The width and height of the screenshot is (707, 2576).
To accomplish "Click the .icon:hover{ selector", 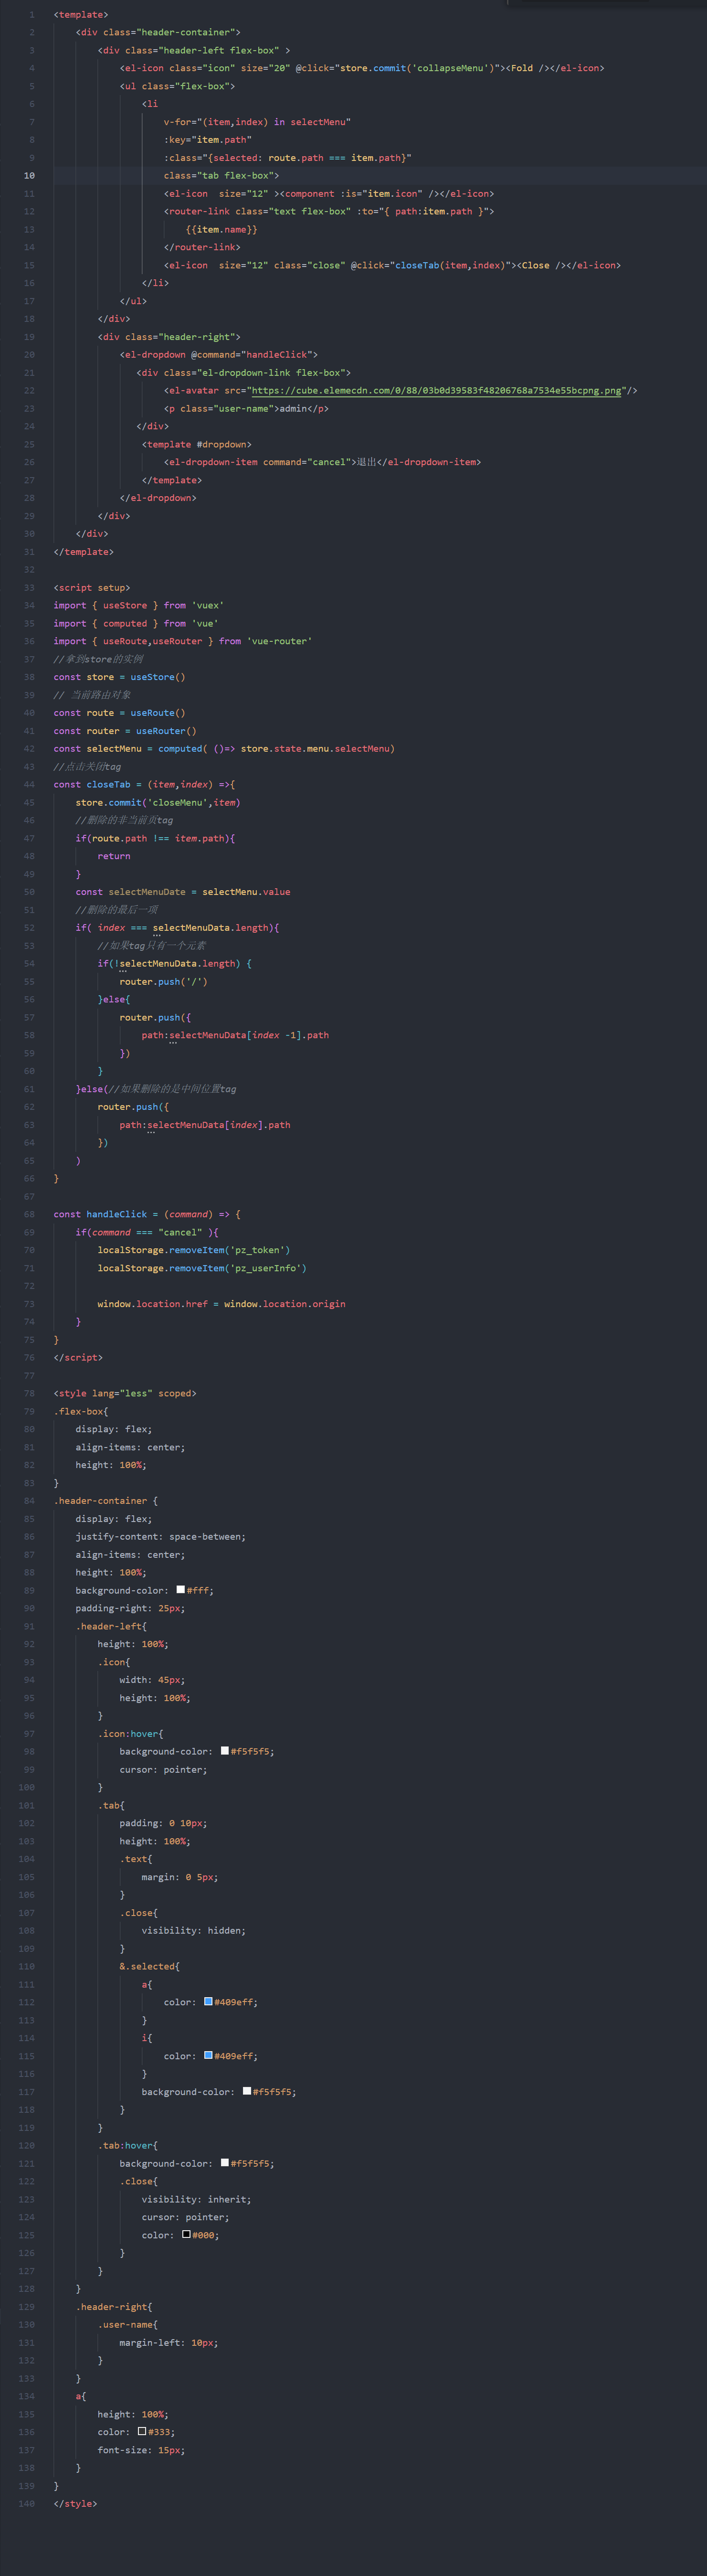I will tap(131, 1733).
